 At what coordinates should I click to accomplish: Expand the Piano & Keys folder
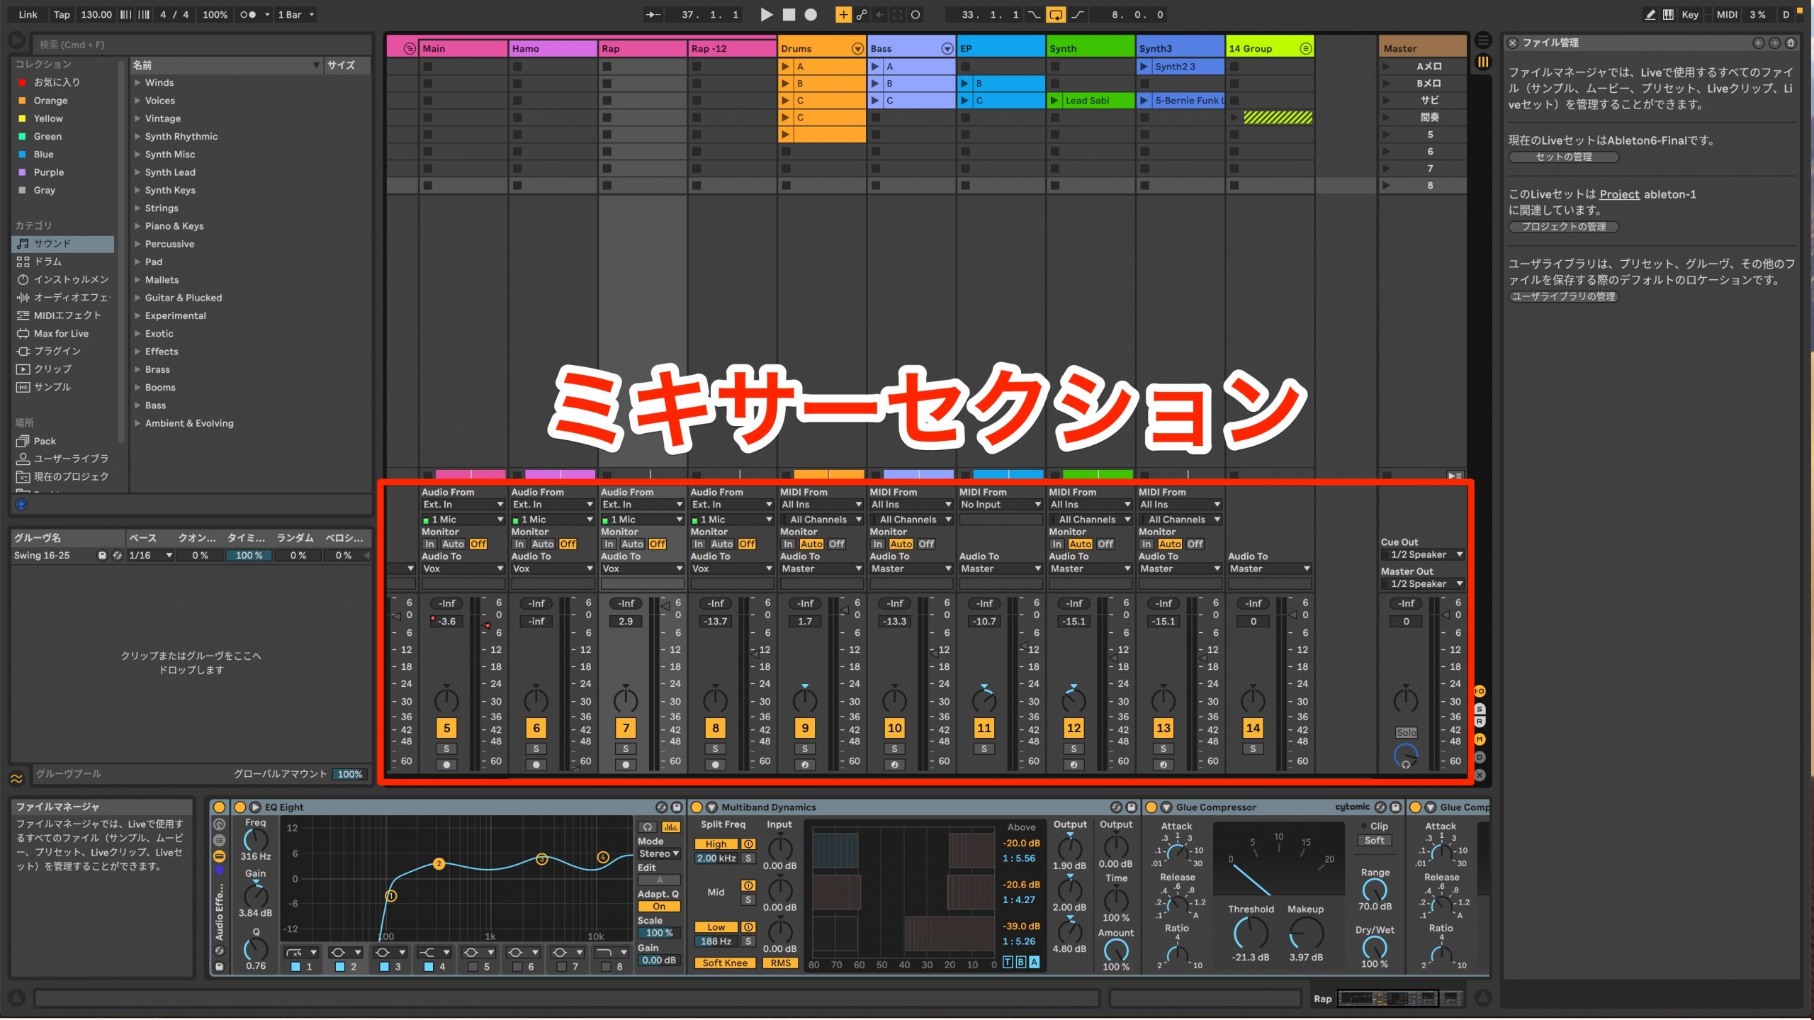(x=137, y=226)
